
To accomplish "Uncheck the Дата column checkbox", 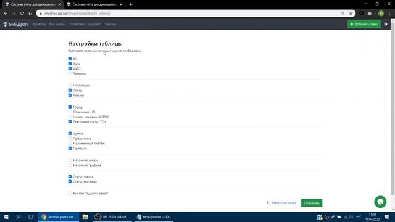I will click(x=70, y=64).
